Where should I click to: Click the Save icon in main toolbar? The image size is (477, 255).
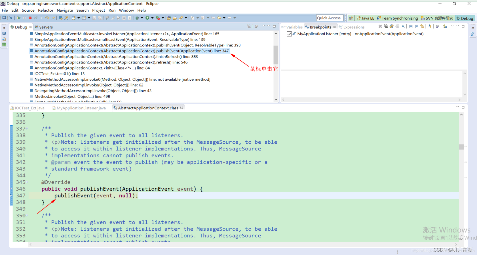click(94, 18)
